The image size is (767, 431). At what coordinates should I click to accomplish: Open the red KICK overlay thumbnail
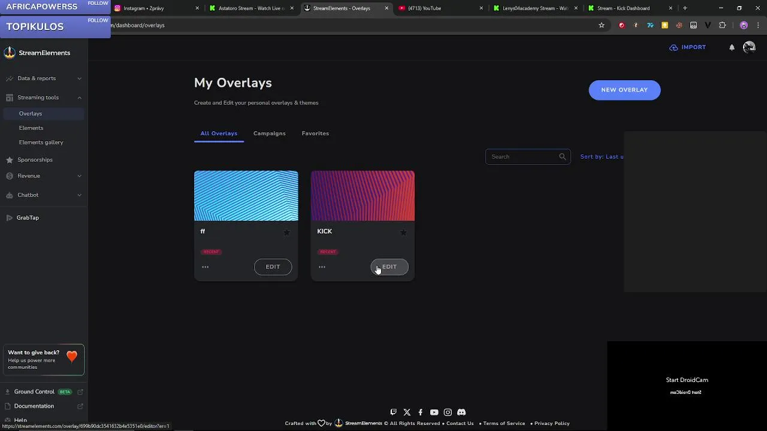(363, 196)
